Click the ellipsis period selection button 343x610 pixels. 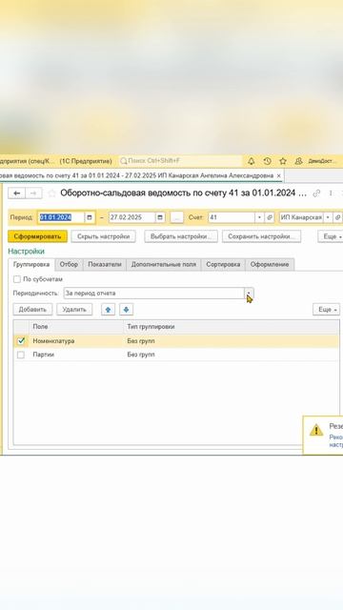(177, 217)
